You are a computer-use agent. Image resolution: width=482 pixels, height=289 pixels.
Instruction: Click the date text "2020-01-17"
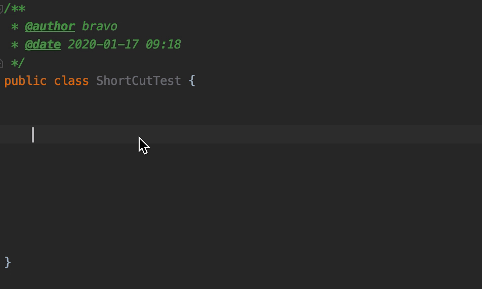(103, 44)
